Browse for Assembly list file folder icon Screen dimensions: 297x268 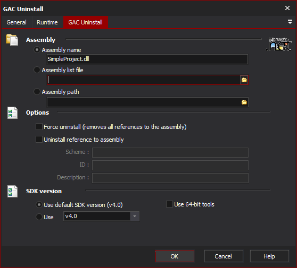(x=244, y=80)
